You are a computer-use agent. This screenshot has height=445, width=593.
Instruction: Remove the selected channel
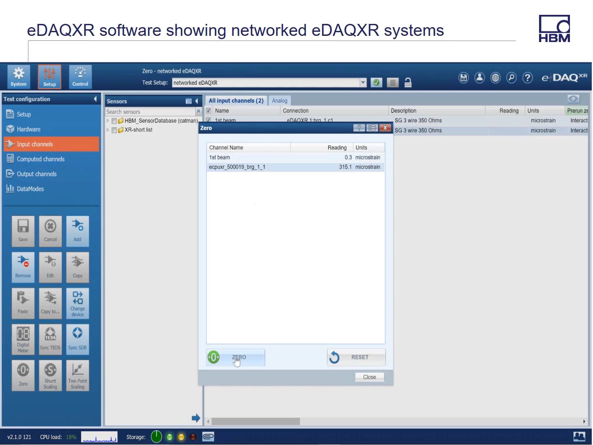coord(23,267)
